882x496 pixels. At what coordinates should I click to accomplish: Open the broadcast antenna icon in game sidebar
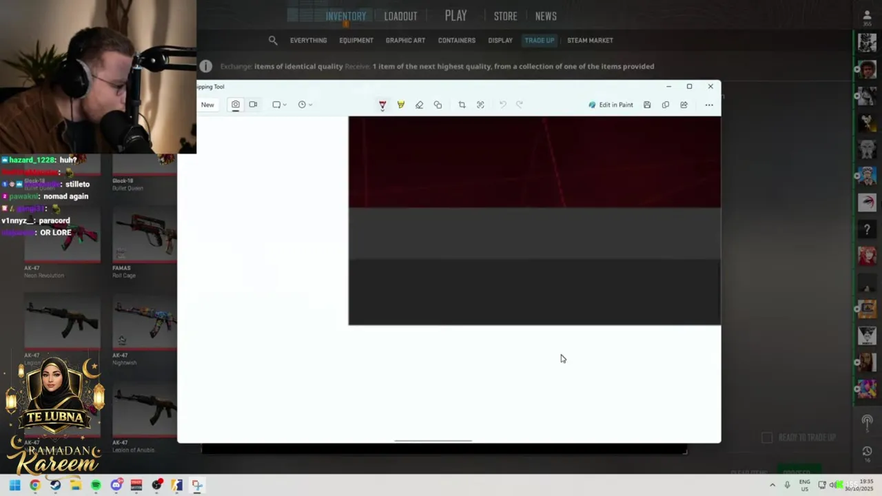(x=867, y=420)
